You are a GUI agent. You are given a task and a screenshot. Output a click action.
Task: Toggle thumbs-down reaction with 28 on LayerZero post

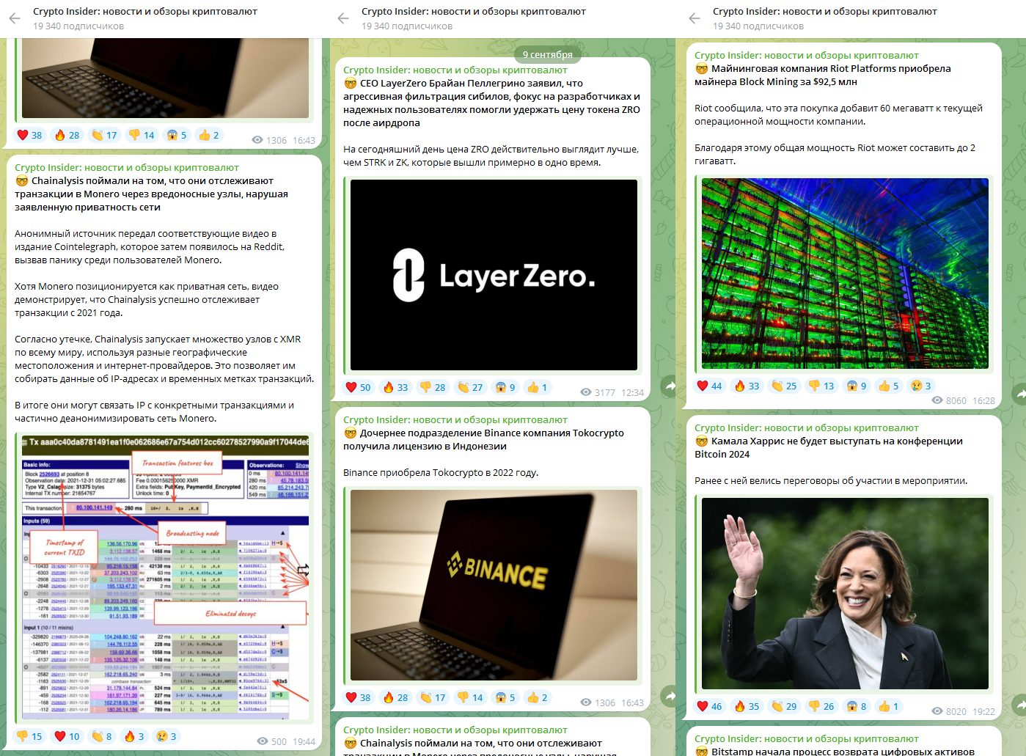[433, 387]
